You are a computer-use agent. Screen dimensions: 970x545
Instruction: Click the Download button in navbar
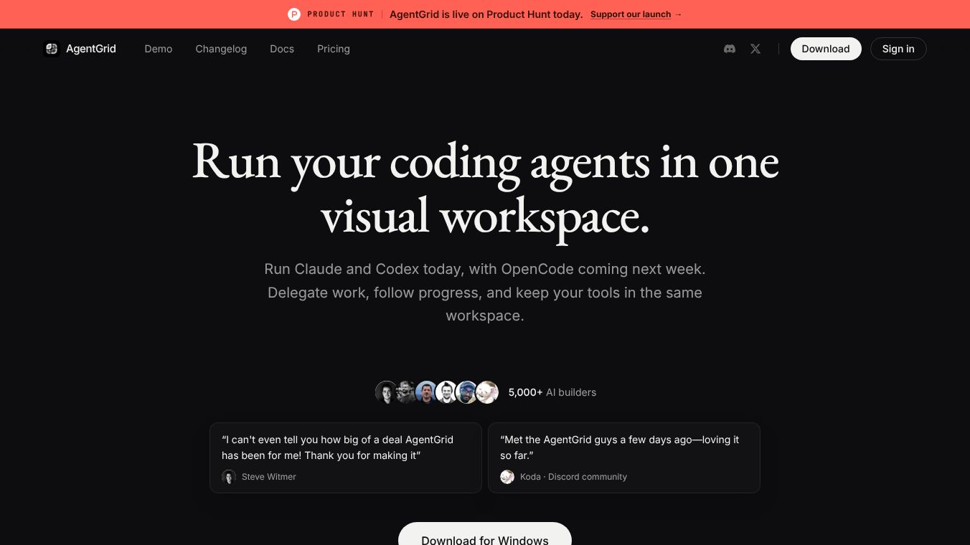(x=826, y=49)
